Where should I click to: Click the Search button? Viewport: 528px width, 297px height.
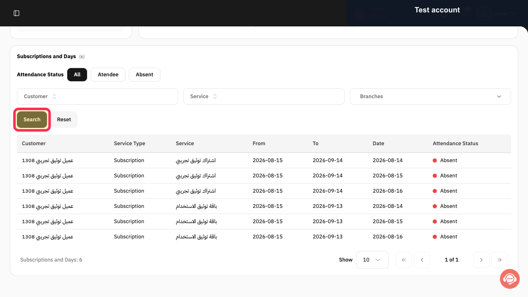tap(32, 120)
